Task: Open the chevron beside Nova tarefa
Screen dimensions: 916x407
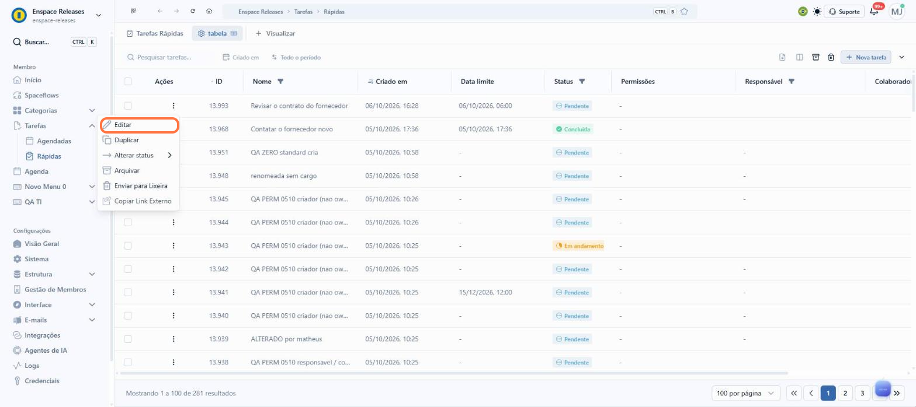Action: (x=901, y=57)
